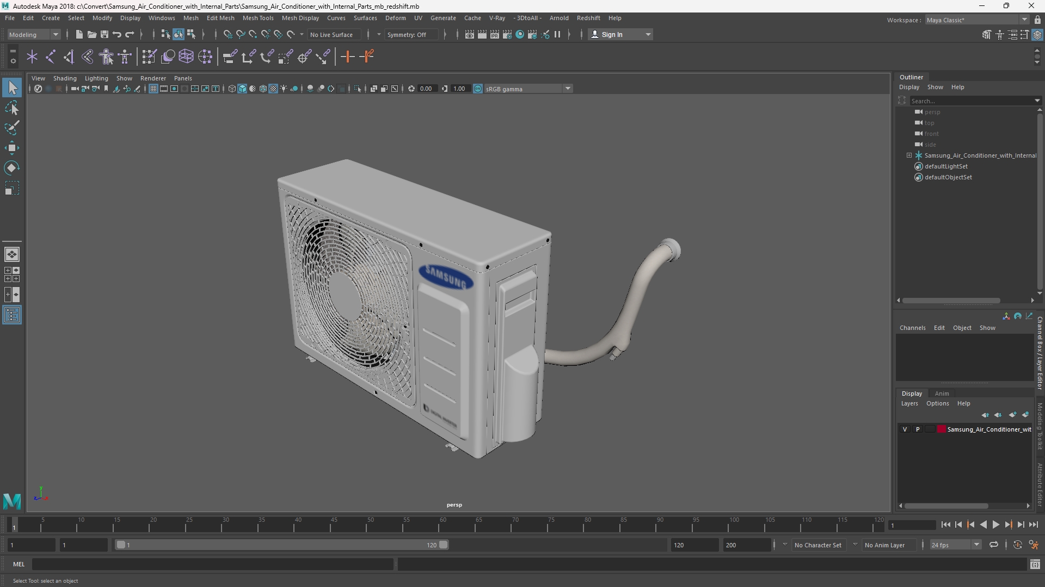Click the MEL command input line
Screen dimensions: 1045x587
212,564
